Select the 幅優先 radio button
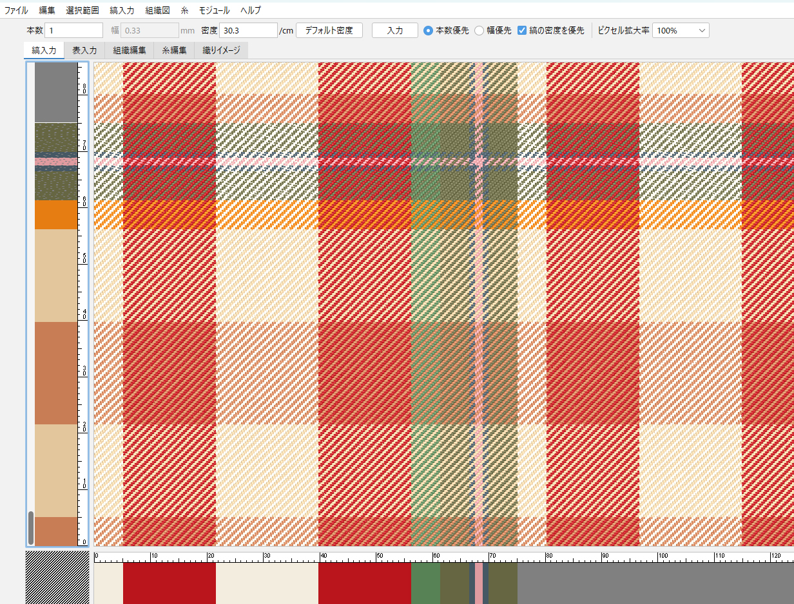 (x=479, y=30)
